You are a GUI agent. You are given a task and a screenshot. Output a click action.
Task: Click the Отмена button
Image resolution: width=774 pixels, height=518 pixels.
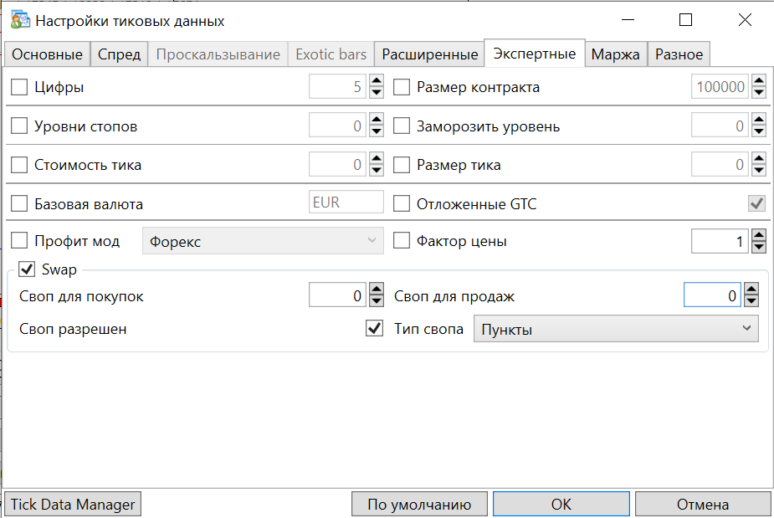(703, 504)
